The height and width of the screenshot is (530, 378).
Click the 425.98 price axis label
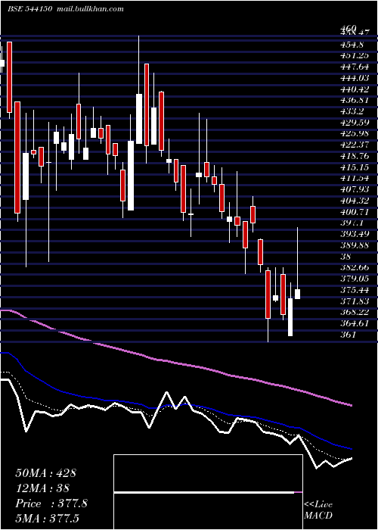[355, 133]
